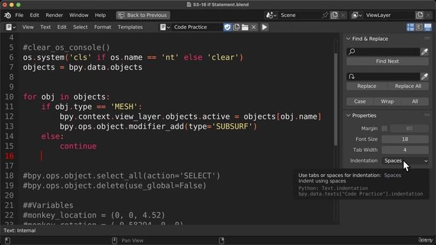Screen dimensions: 436x245
Task: Open the Edit menu in the top bar
Action: point(34,15)
